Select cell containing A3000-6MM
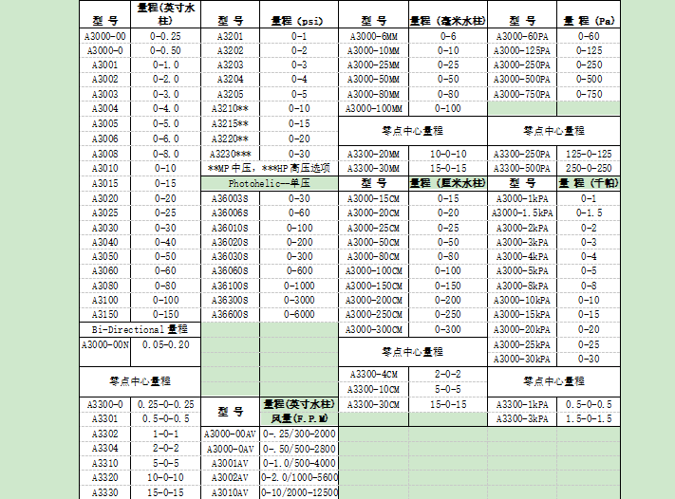 pyautogui.click(x=373, y=35)
